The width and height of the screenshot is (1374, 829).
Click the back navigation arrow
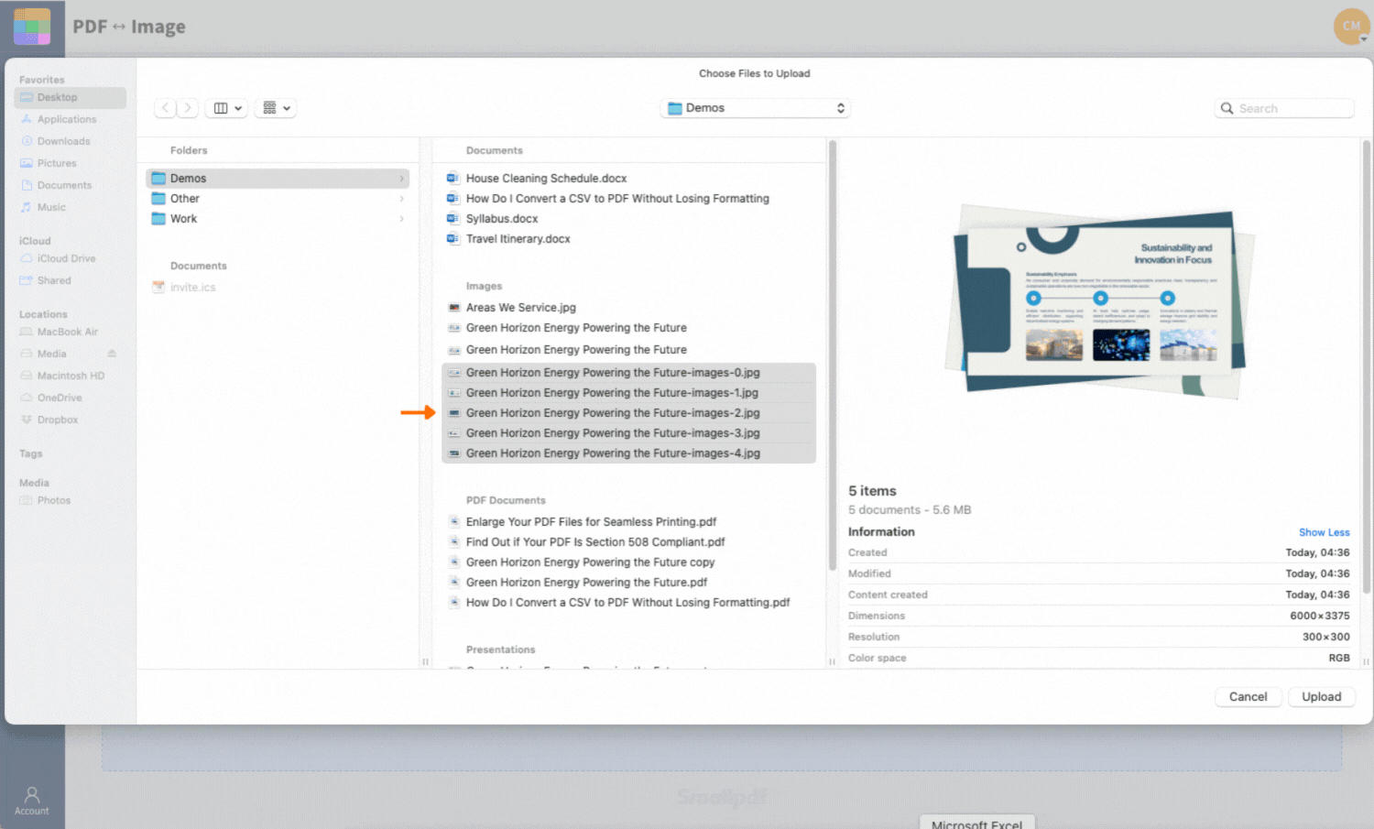pos(165,107)
